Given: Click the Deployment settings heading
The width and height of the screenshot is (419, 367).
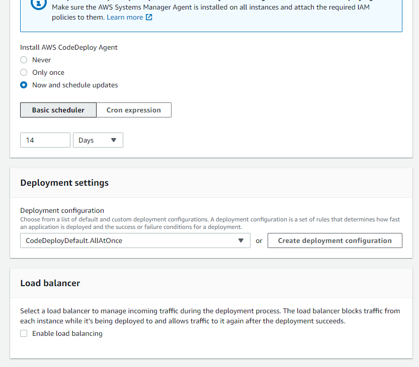Looking at the screenshot, I should click(x=64, y=183).
